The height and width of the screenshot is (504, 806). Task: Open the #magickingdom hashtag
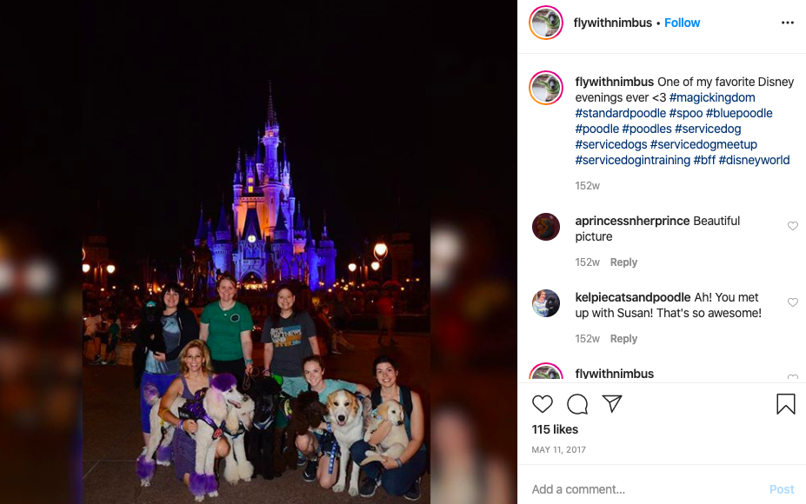click(x=712, y=97)
